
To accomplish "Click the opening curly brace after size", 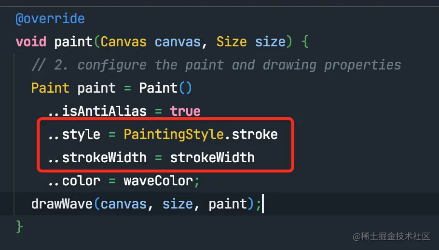I will click(x=305, y=42).
